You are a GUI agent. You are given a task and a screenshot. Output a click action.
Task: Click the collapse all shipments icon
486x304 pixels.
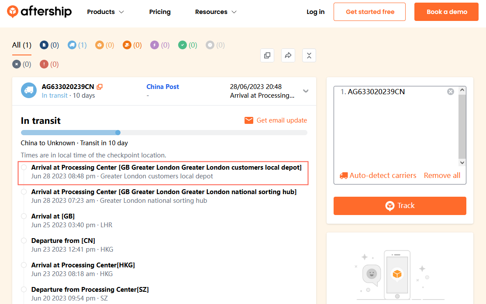coord(309,55)
